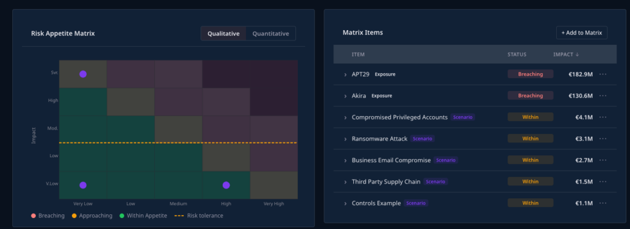The width and height of the screenshot is (630, 229).
Task: Expand the Business Email Compromise row
Action: click(345, 160)
